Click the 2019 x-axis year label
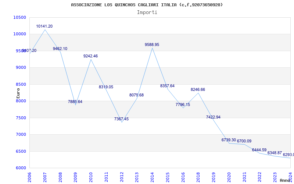 pos(214,177)
